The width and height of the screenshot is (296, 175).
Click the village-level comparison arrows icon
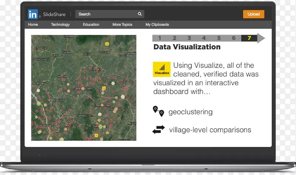pos(158,130)
